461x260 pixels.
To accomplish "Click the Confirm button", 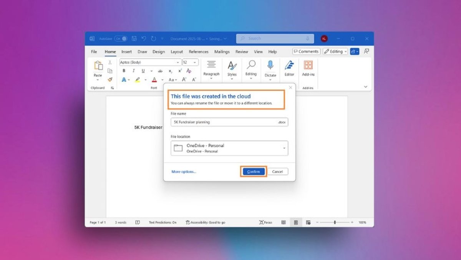I will 254,172.
